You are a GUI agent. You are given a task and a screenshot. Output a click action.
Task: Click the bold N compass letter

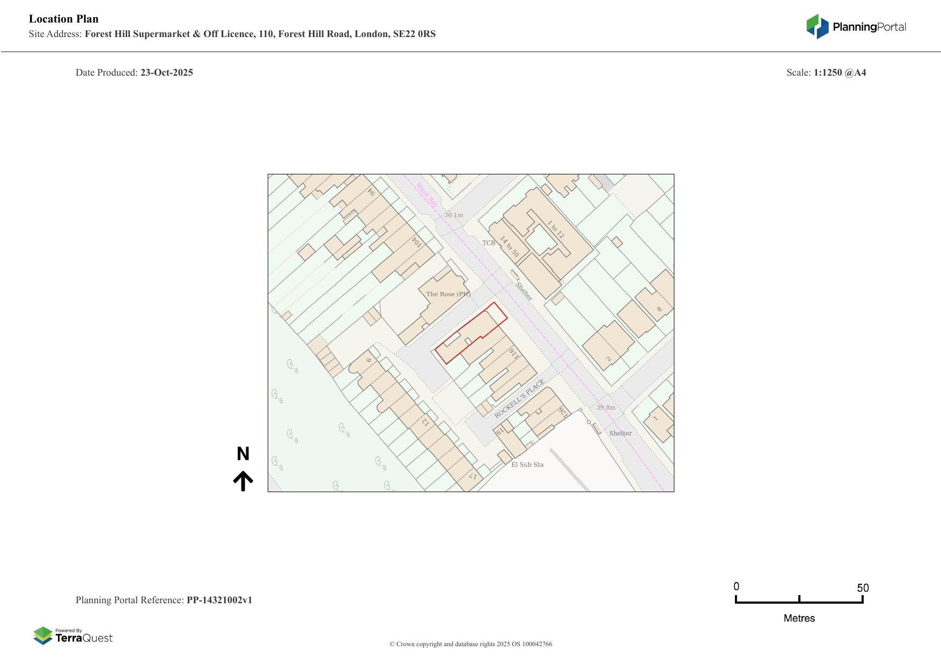[243, 454]
